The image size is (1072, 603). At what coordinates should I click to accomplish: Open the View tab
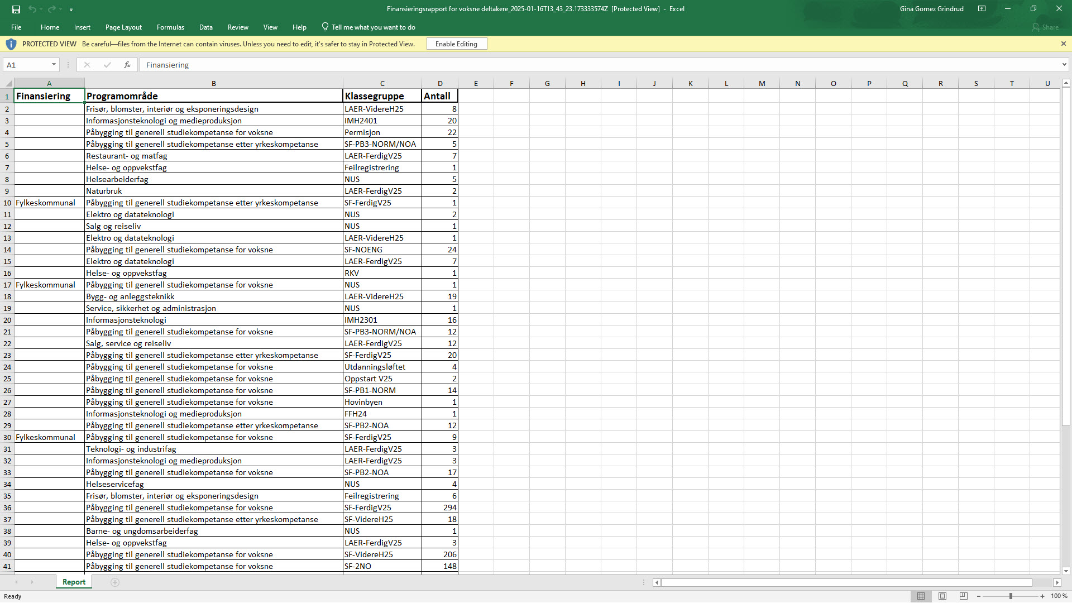click(270, 27)
